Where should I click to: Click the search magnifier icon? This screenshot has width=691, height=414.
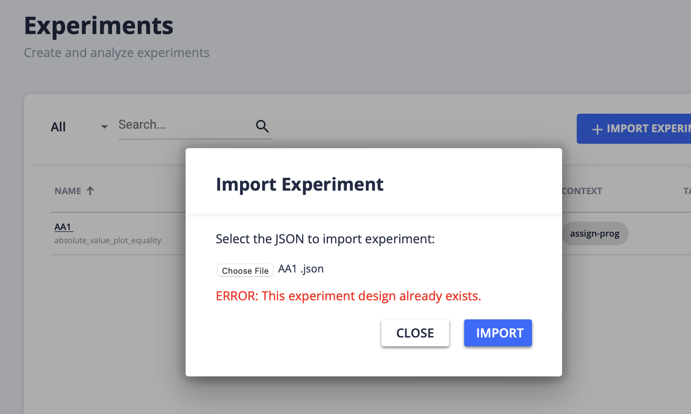262,126
